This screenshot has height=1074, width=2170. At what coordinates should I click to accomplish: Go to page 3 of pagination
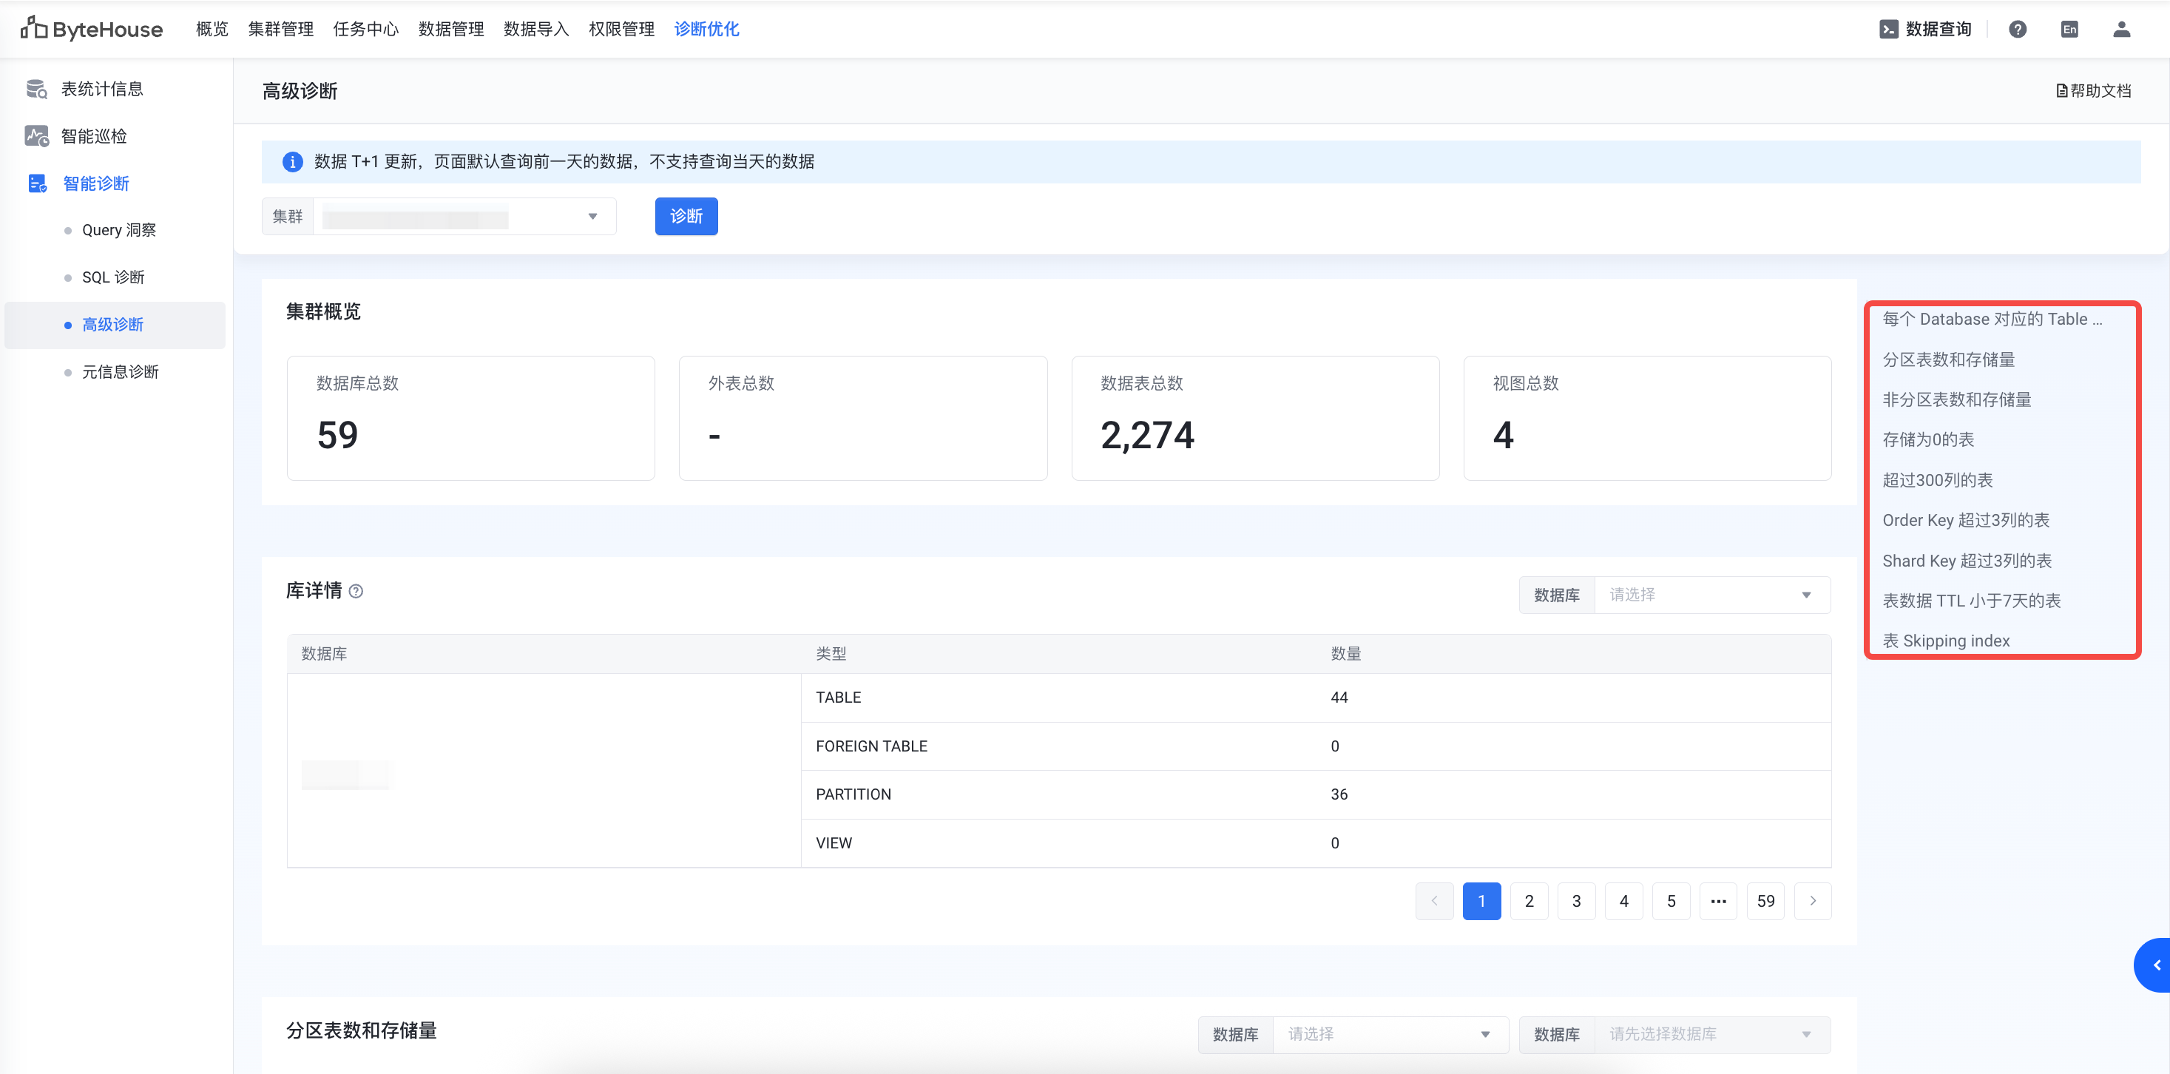(1576, 902)
